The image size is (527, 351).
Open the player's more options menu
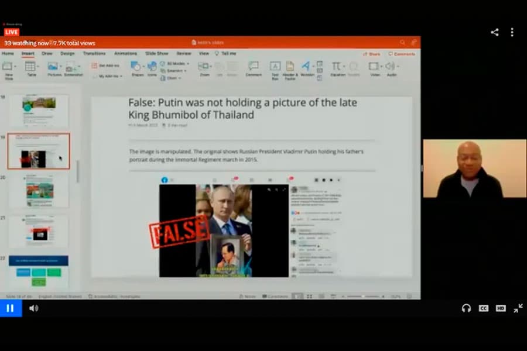click(x=512, y=32)
